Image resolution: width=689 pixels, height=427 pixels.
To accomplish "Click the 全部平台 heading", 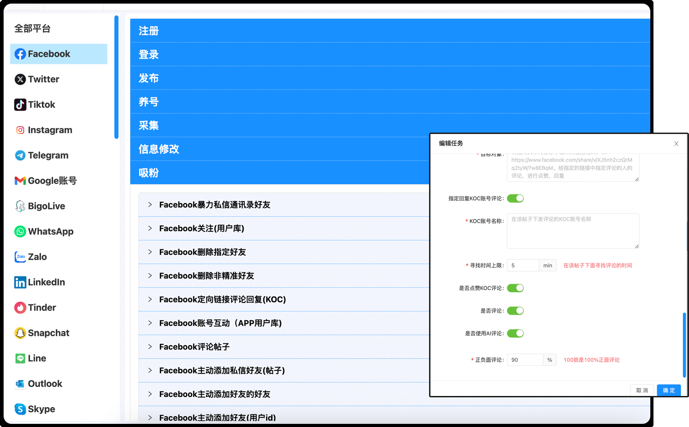I will (x=32, y=29).
